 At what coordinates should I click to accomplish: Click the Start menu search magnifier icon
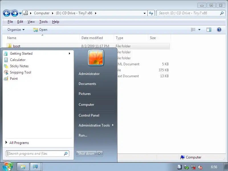66,154
